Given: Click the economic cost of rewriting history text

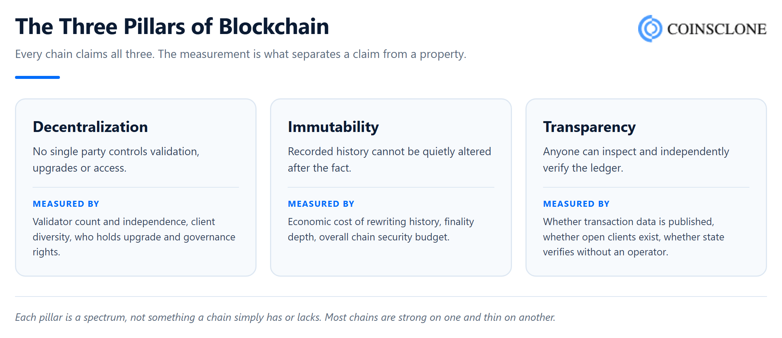Looking at the screenshot, I should 381,229.
